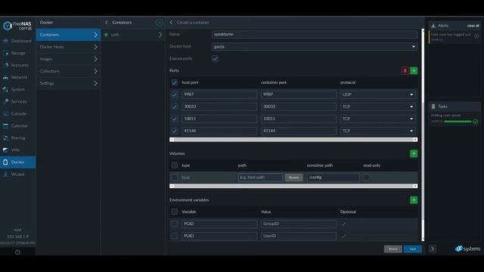The image size is (484, 272).
Task: Check the PGID variable row checkbox
Action: (175, 224)
